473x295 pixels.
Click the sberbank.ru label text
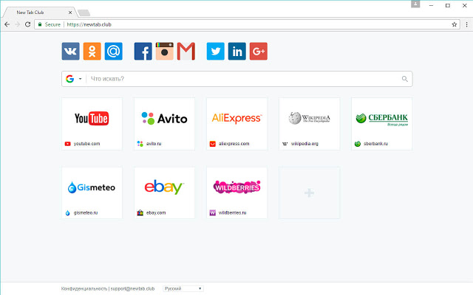click(375, 144)
